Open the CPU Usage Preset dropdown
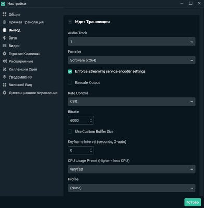Image resolution: width=204 pixels, height=208 pixels. 132,169
